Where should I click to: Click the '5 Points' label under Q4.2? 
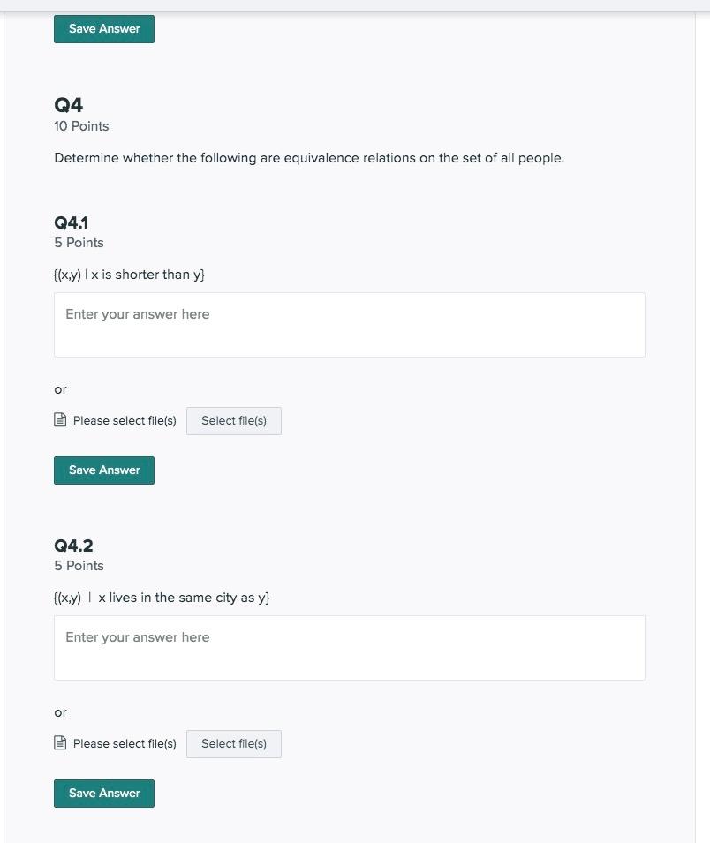tap(79, 566)
